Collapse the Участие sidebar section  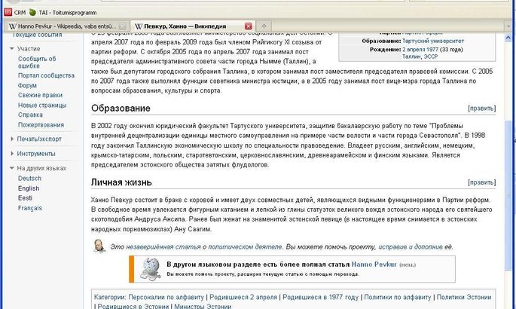click(12, 49)
